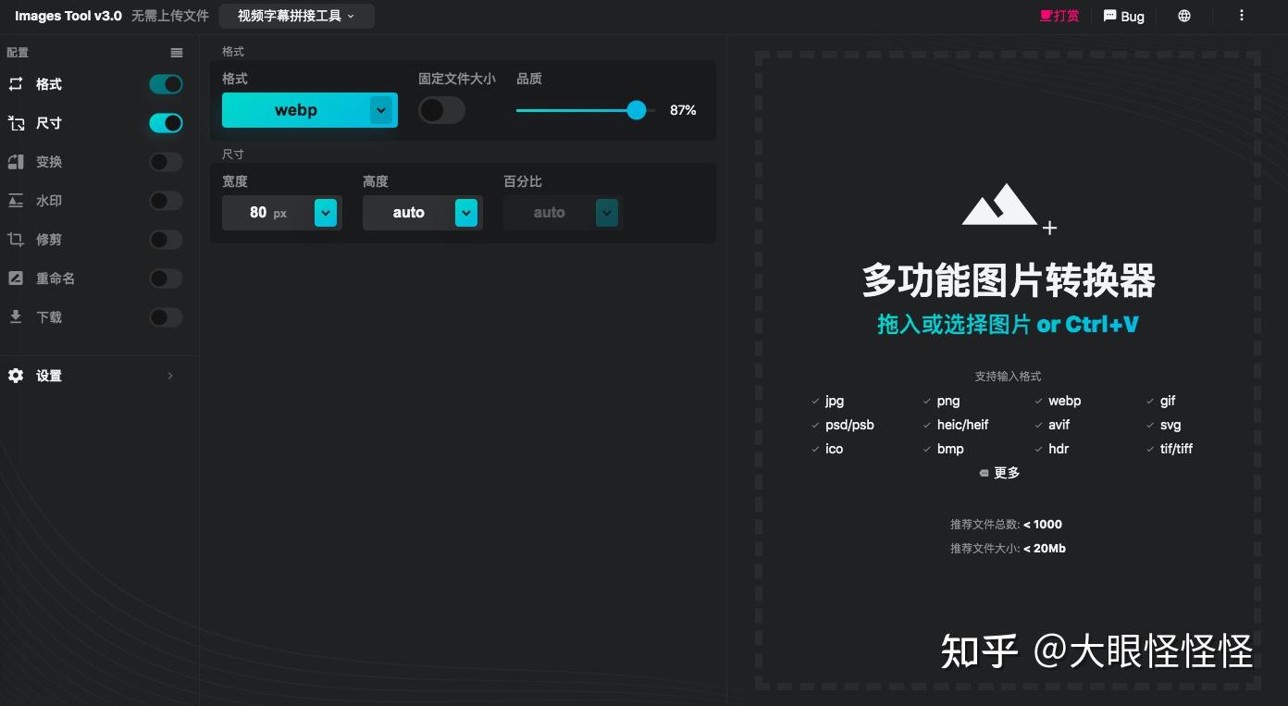Screen dimensions: 1288x706
Task: Click the 多功能图片转换器 heading
Action: tap(1009, 279)
